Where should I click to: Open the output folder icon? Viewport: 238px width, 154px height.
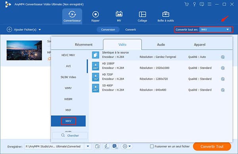(x=97, y=146)
